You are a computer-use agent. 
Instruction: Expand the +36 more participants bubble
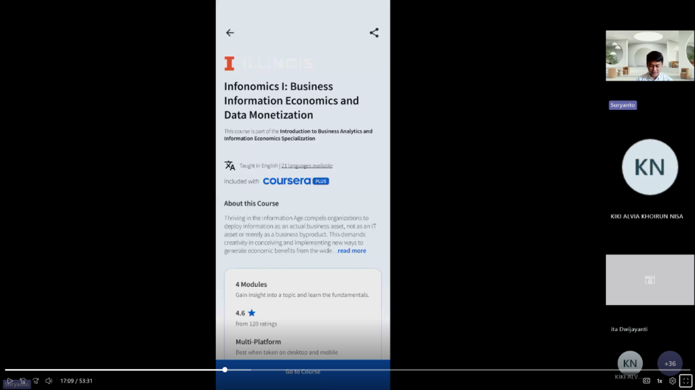pos(670,364)
